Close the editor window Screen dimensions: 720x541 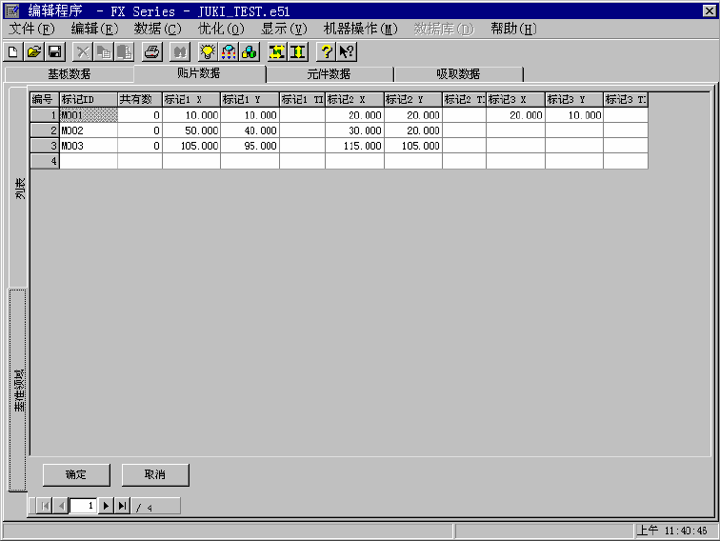point(710,10)
